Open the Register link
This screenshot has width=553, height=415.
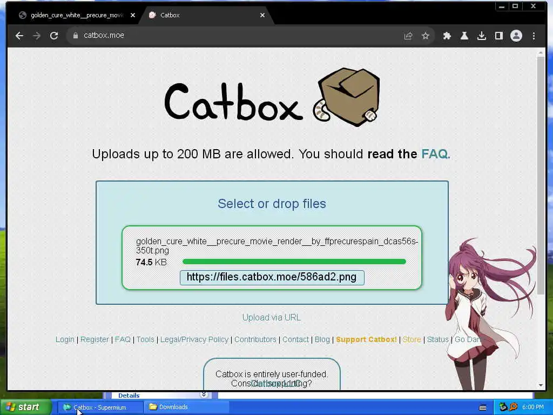click(95, 339)
